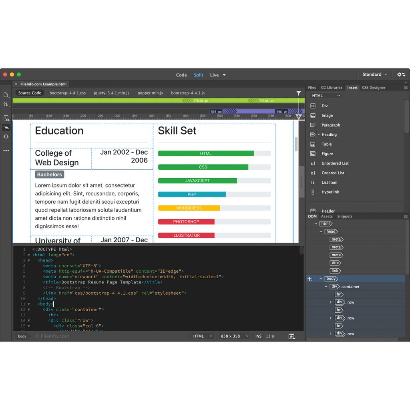Toggle INS insert mode in status bar
Viewport: 410px width, 410px height.
coord(258,336)
